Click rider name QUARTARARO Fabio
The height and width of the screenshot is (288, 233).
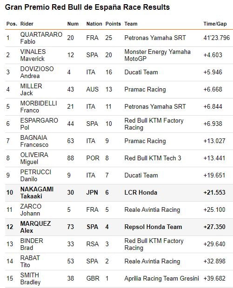tap(41, 38)
